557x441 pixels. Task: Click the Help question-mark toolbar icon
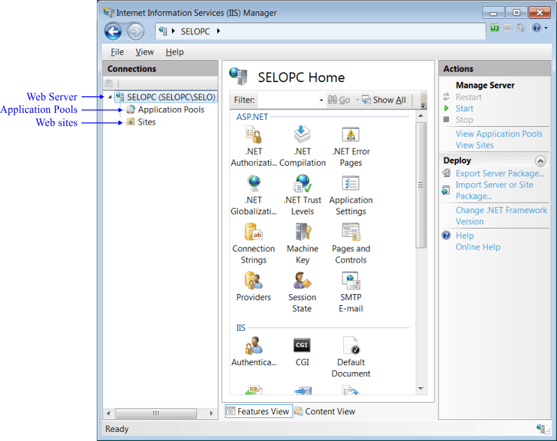coord(536,28)
